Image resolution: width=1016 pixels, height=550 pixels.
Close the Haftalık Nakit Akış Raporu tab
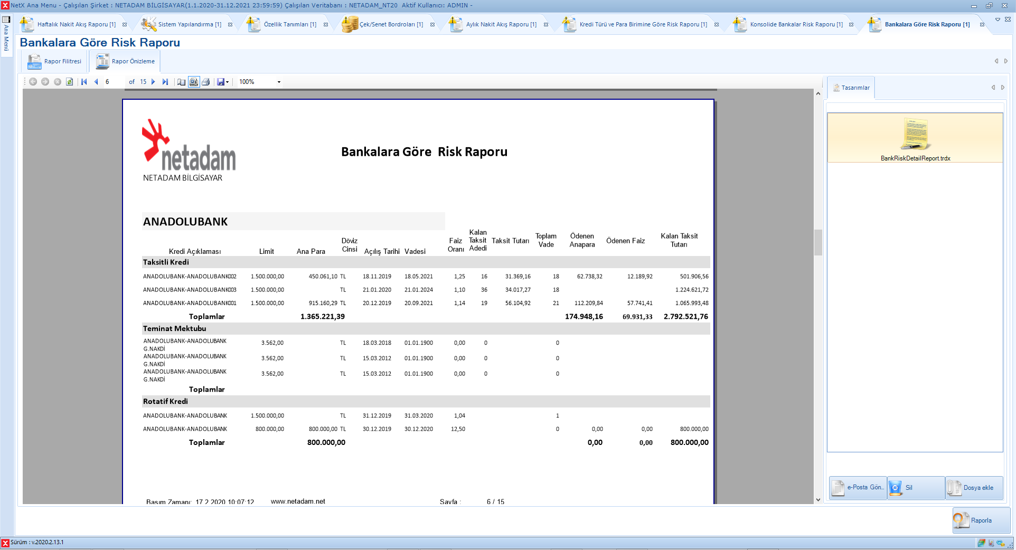pos(125,24)
